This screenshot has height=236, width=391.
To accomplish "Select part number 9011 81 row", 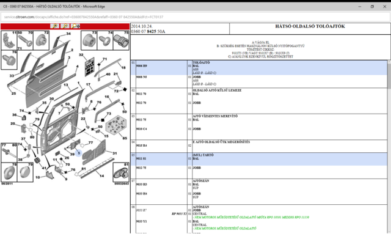I will pyautogui.click(x=259, y=159).
